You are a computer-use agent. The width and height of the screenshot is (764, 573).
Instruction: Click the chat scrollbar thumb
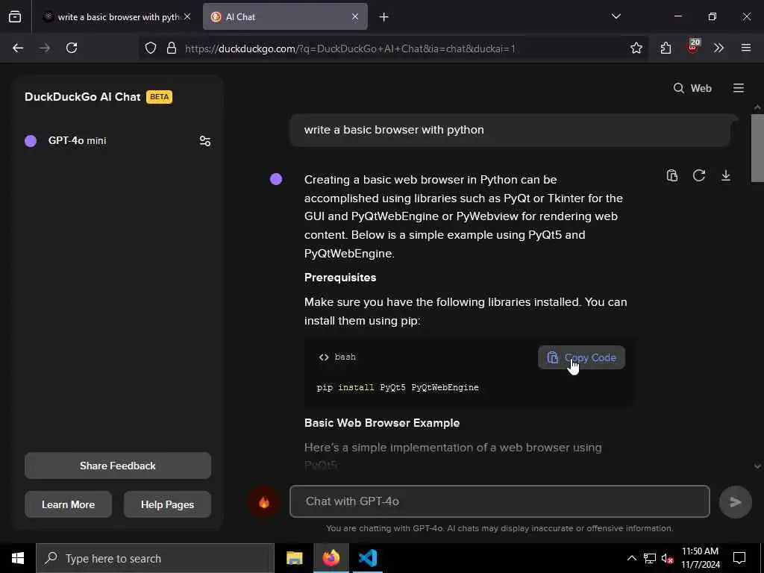coord(757,148)
